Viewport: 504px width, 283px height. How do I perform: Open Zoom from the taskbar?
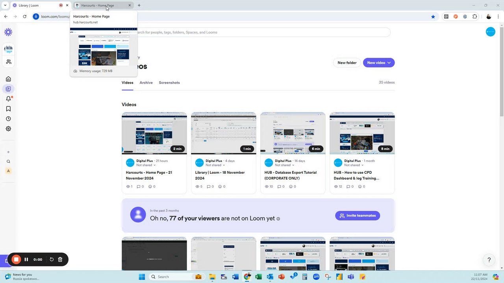316,277
